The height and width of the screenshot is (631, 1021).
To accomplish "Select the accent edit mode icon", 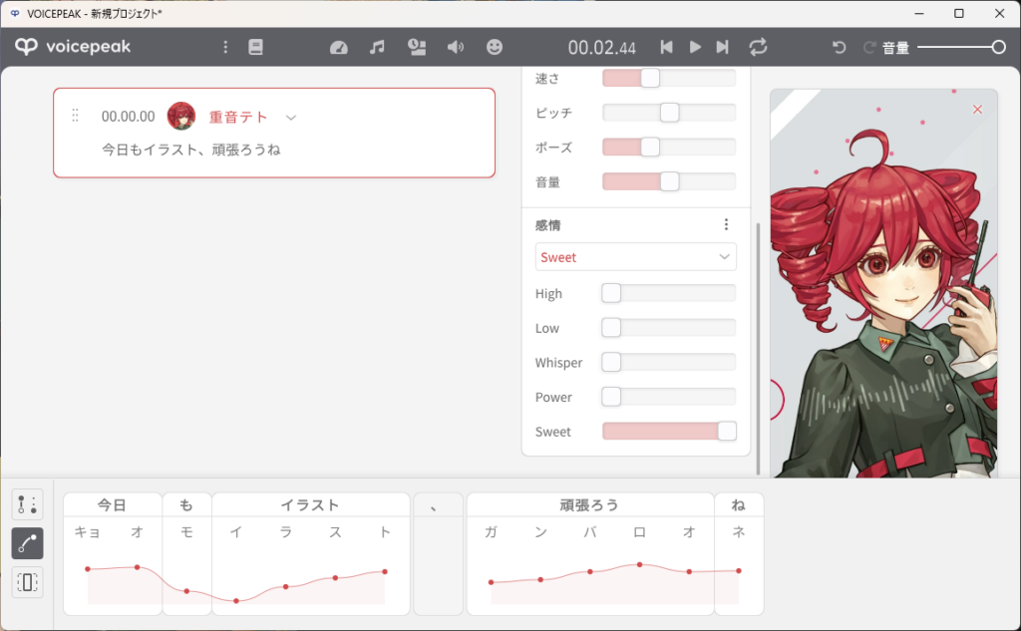I will tap(27, 504).
